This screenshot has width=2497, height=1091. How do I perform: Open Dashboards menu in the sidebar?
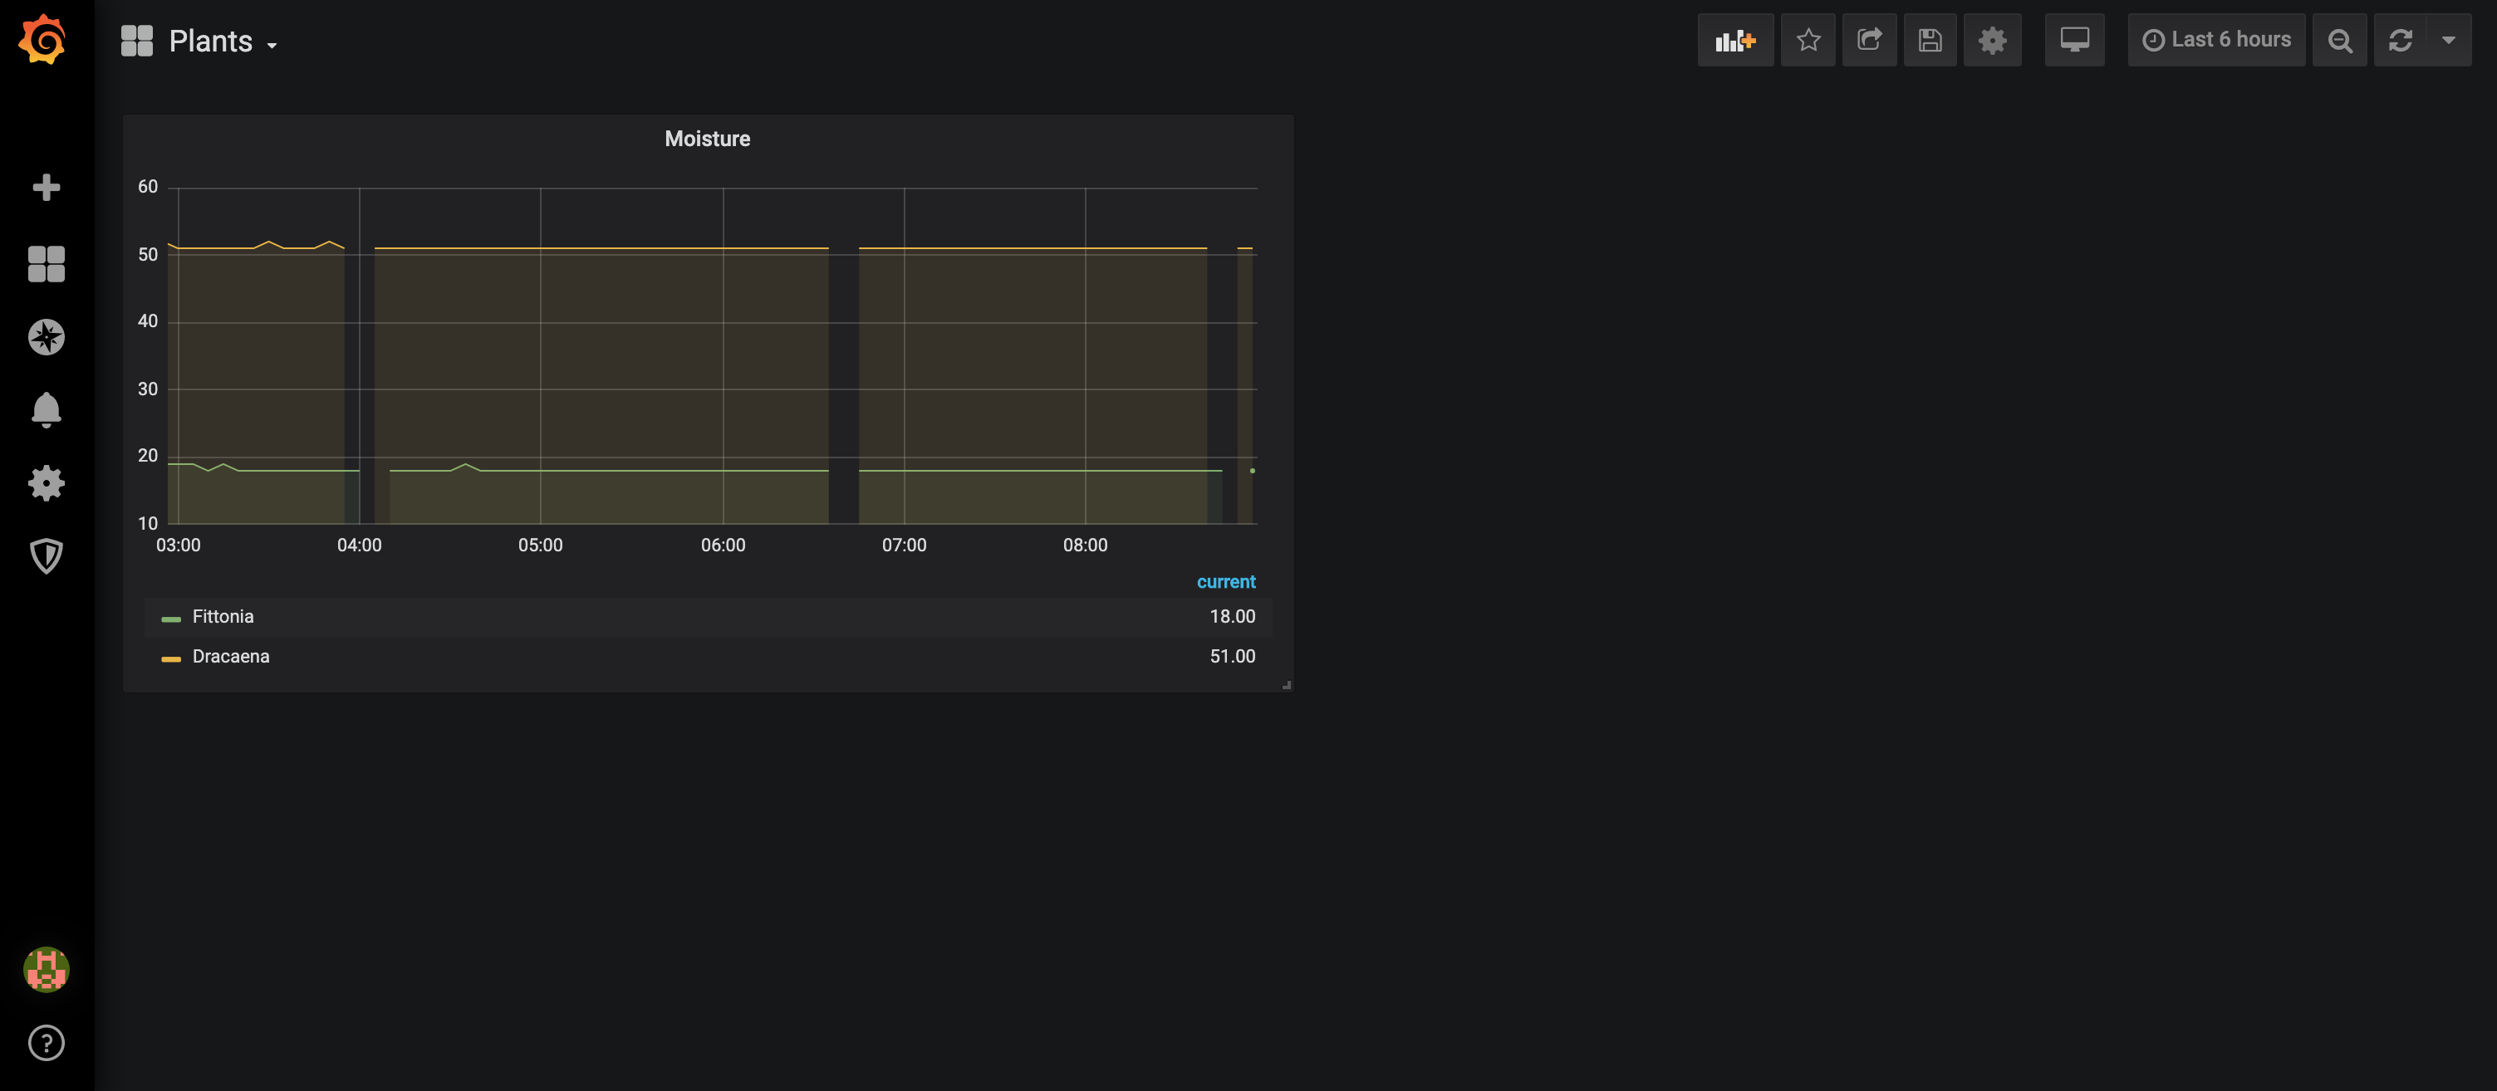point(46,263)
